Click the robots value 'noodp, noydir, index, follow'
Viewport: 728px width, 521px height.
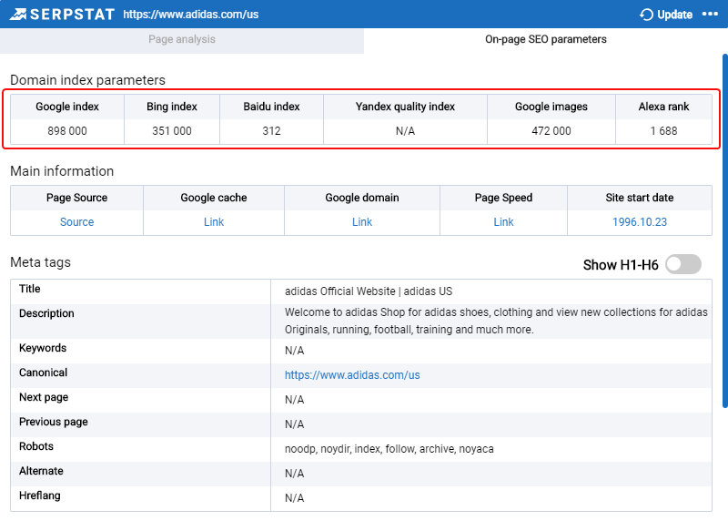pyautogui.click(x=389, y=449)
